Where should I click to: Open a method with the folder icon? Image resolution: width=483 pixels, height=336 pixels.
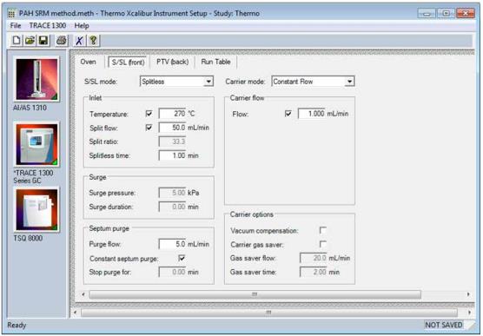(x=30, y=40)
